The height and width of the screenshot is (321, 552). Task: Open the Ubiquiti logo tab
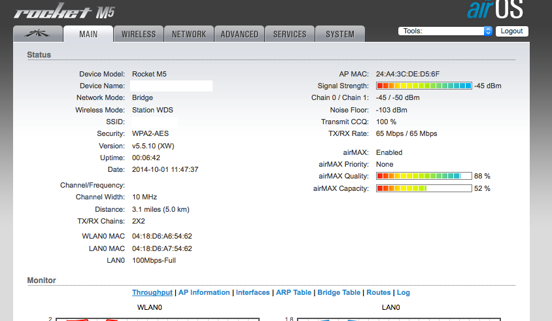click(38, 34)
